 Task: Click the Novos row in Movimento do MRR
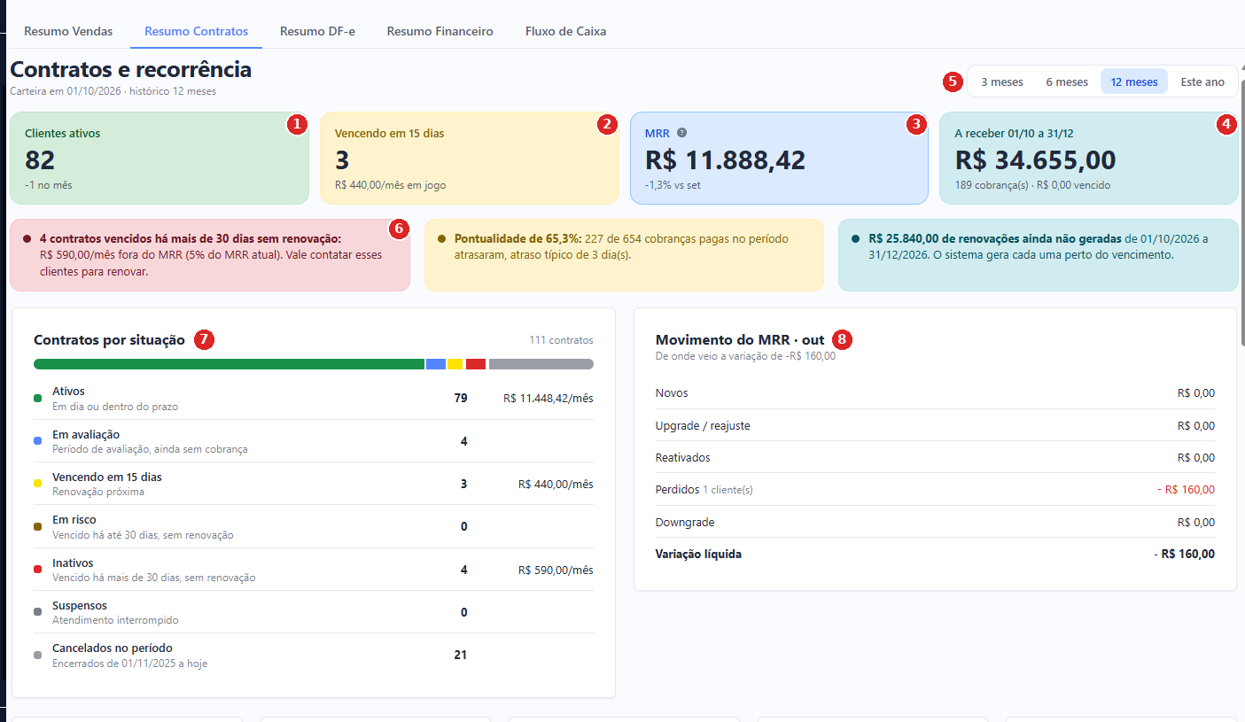point(935,393)
